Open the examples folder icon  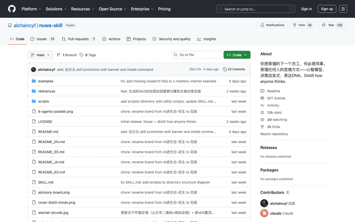point(34,81)
